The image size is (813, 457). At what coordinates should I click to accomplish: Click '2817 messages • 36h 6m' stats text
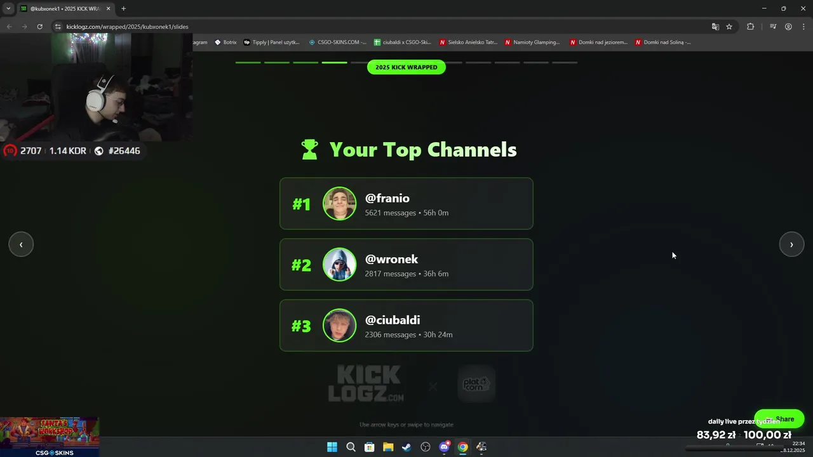point(406,274)
